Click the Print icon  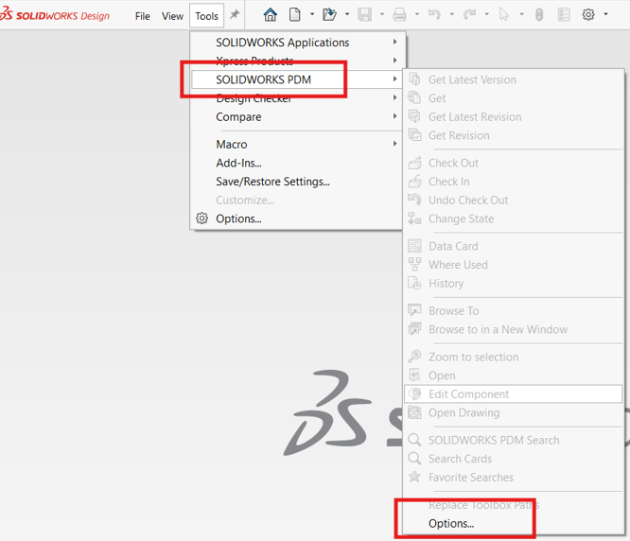pyautogui.click(x=399, y=15)
